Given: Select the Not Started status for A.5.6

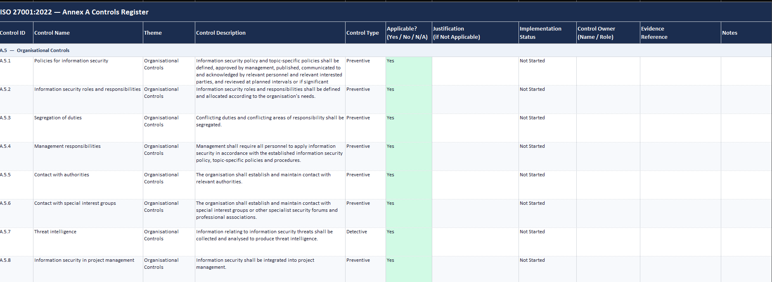Looking at the screenshot, I should 547,213.
